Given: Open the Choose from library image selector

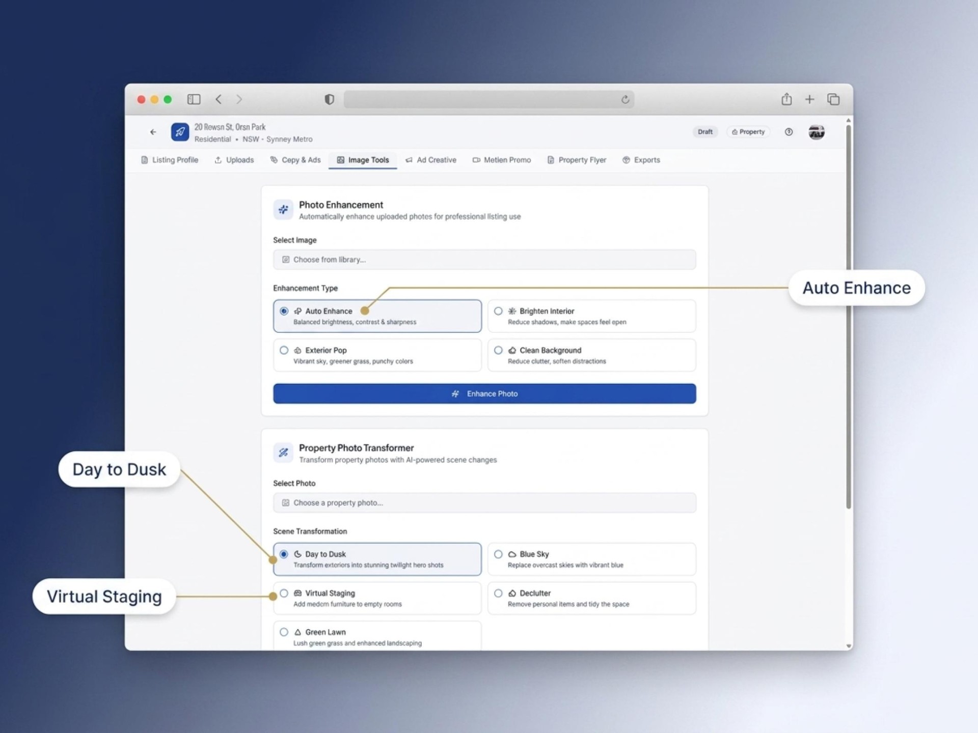Looking at the screenshot, I should tap(484, 260).
